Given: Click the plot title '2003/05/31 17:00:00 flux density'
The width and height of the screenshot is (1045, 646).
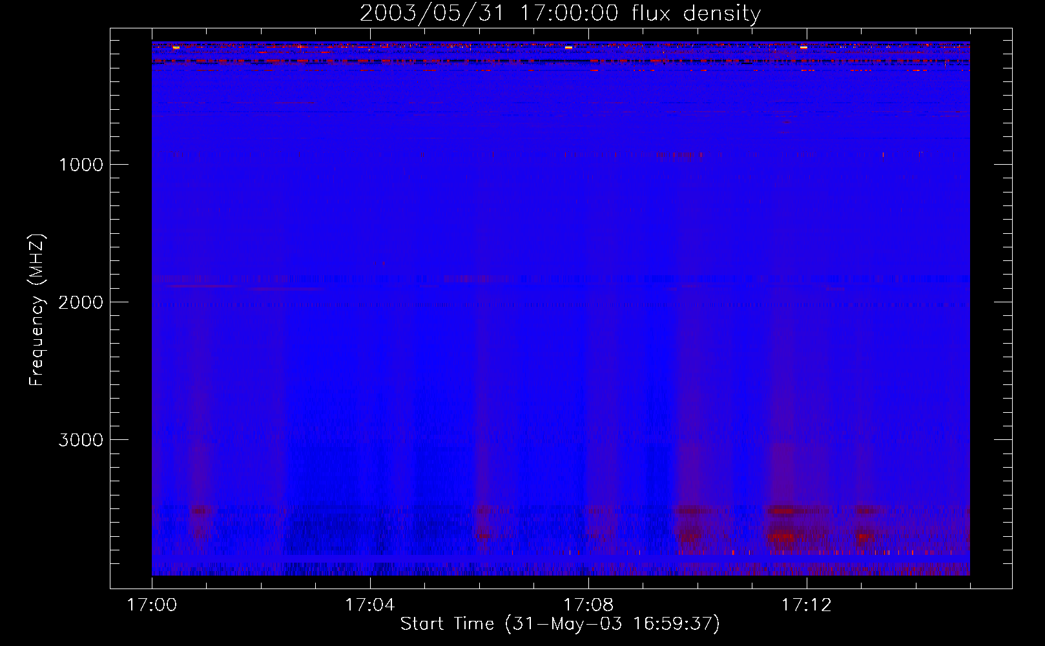Looking at the screenshot, I should pos(560,14).
